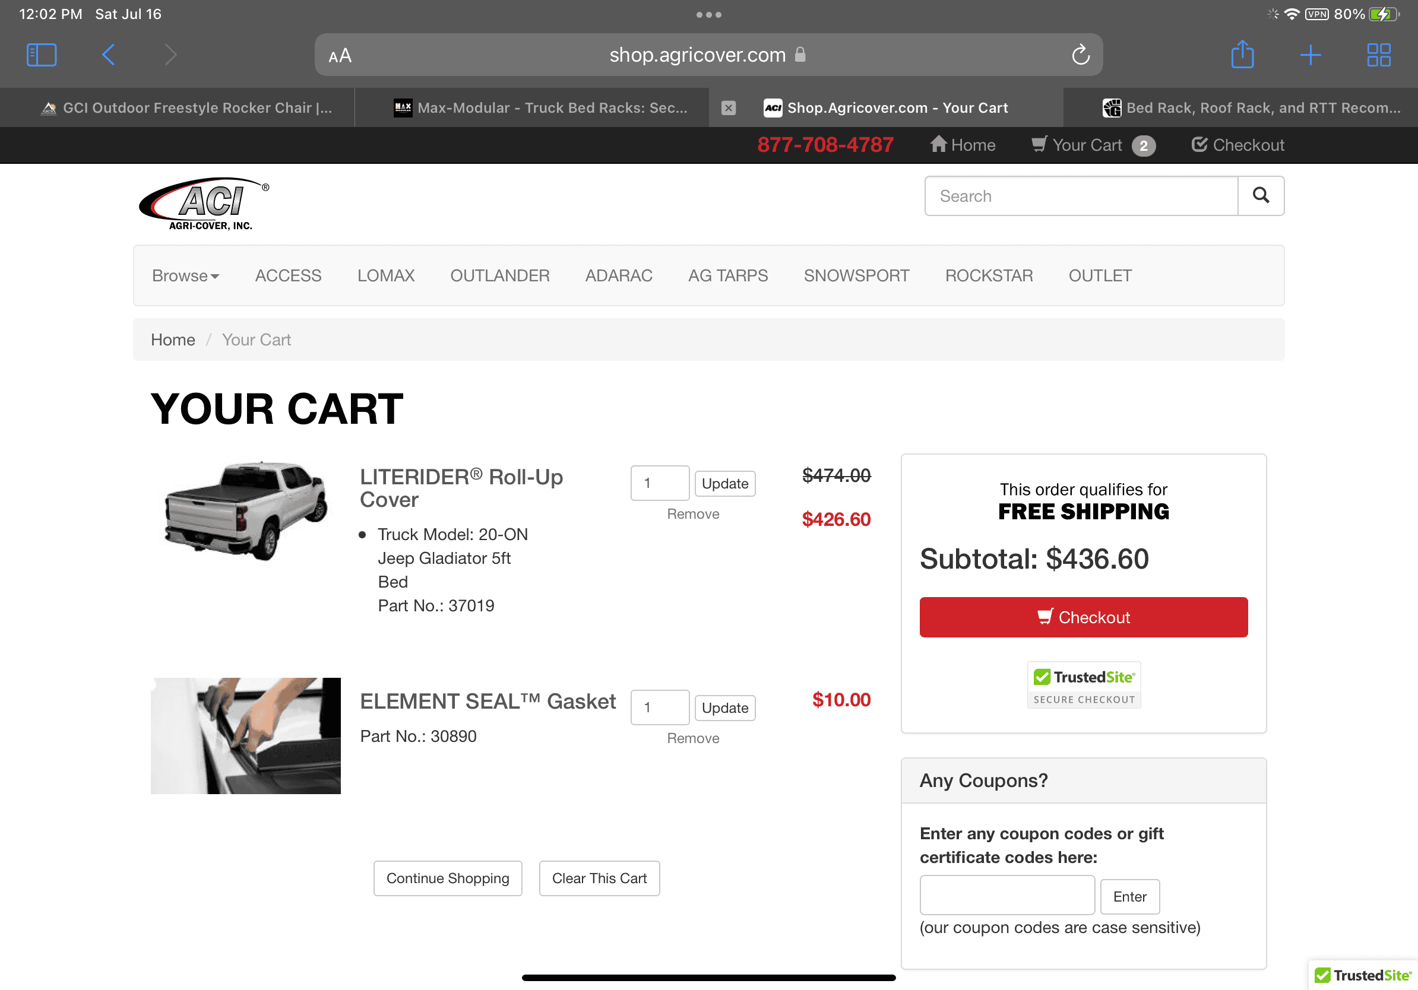Remove the LITERIDER Roll-Up Cover
The image size is (1418, 990).
[693, 514]
